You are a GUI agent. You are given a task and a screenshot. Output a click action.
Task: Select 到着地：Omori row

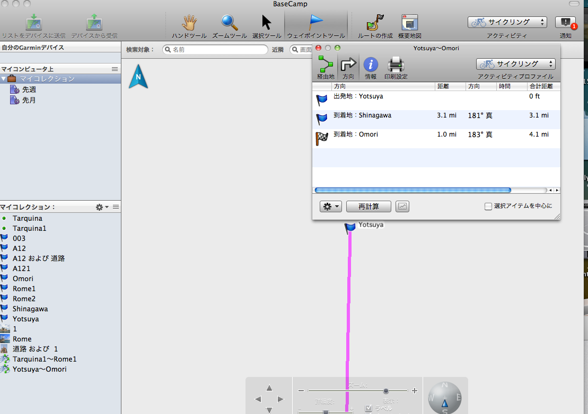point(436,139)
